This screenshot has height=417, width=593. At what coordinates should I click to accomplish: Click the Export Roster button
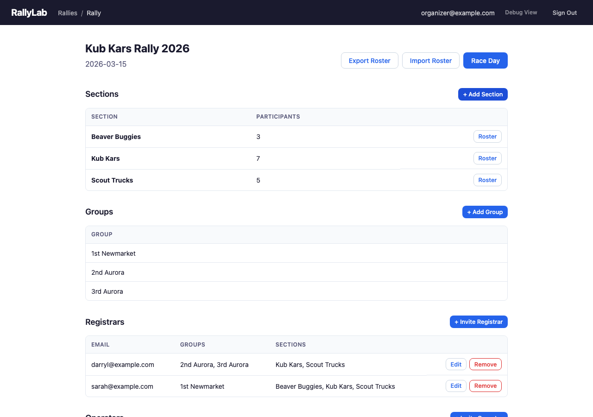369,61
